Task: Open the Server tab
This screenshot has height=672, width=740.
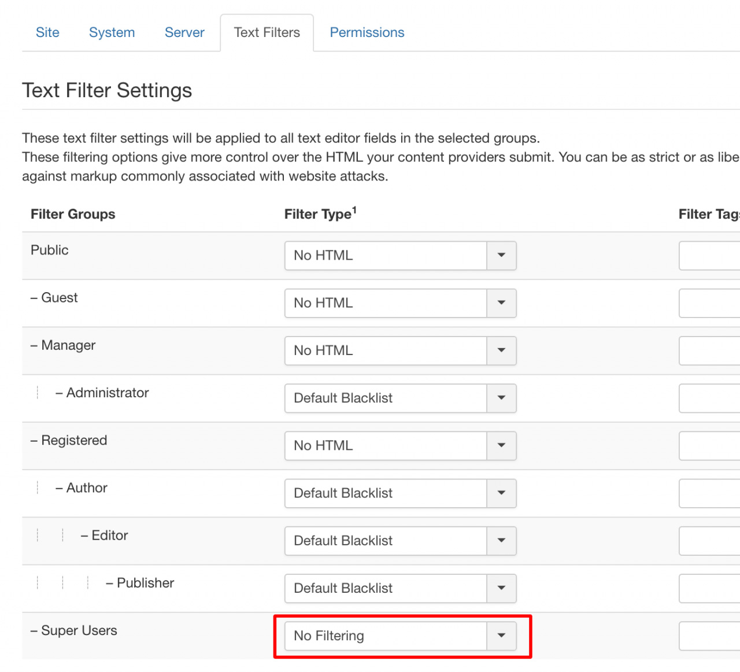Action: [x=184, y=32]
